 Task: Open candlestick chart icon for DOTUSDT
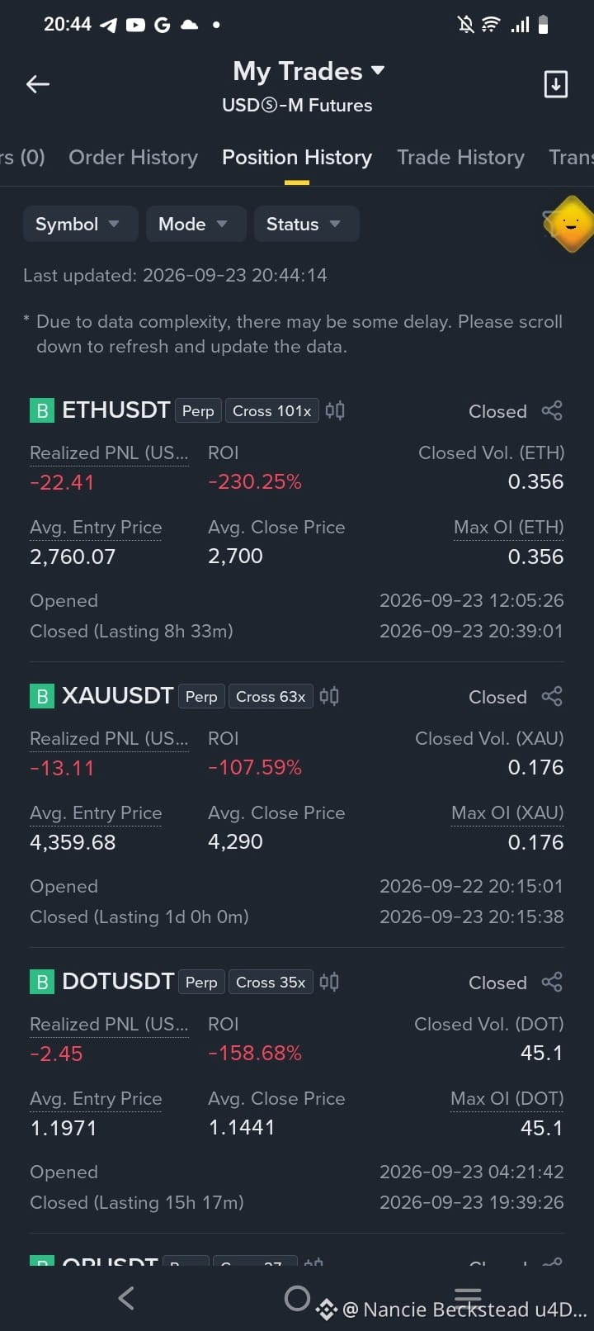pyautogui.click(x=329, y=982)
